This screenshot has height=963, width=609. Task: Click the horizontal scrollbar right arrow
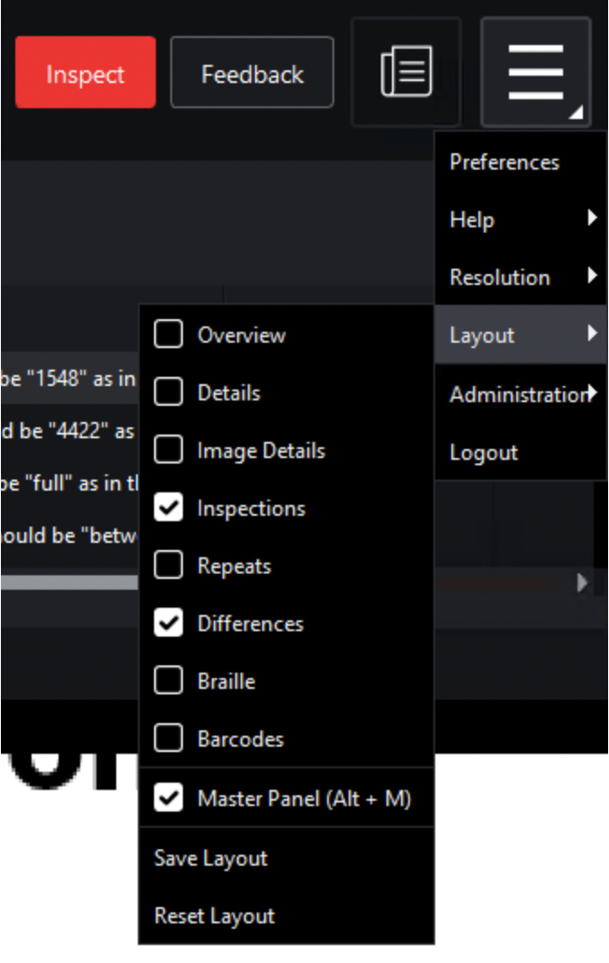tap(582, 582)
